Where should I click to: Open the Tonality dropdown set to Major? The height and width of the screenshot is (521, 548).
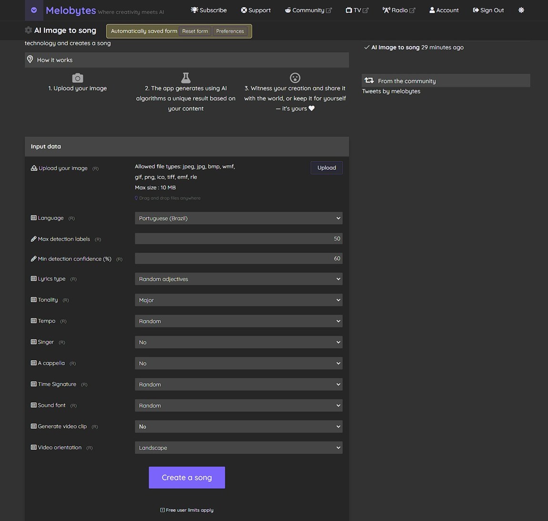click(238, 300)
